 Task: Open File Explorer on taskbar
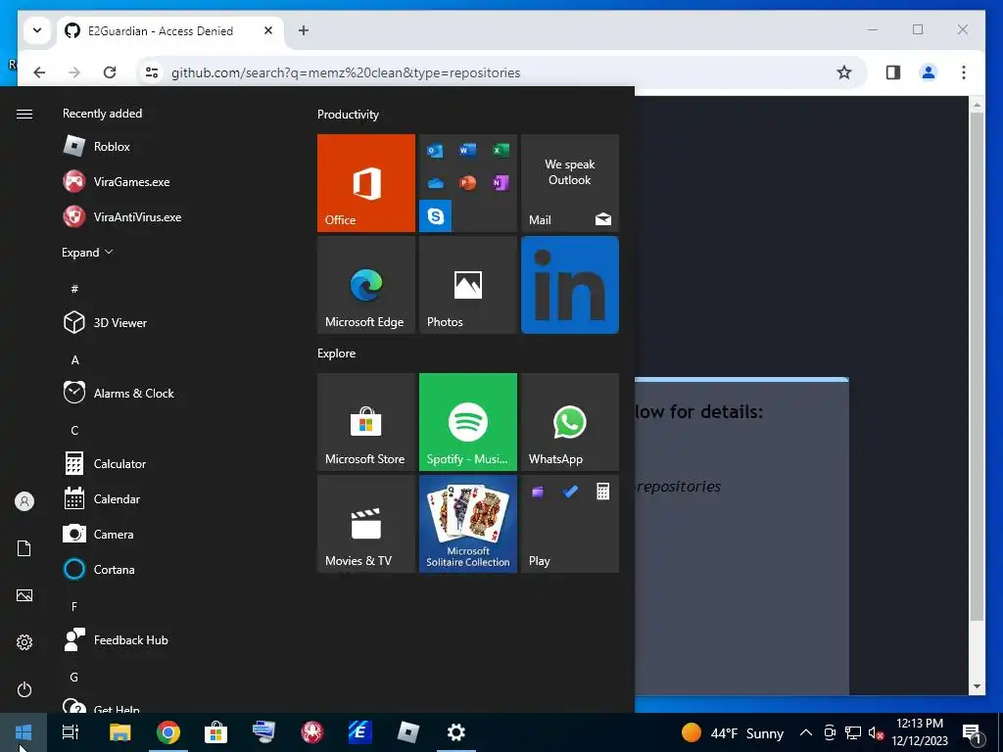click(120, 732)
